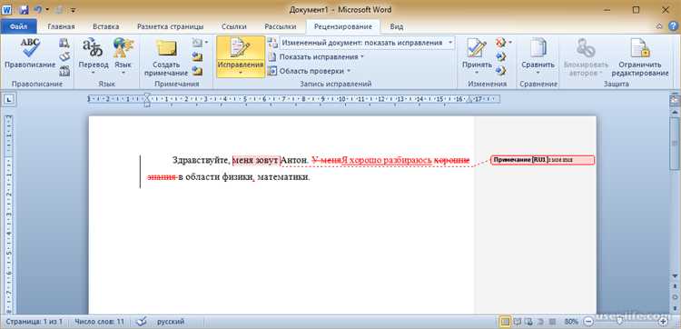Go to the previous comment icon
Image resolution: width=681 pixels, height=329 pixels.
coord(198,57)
